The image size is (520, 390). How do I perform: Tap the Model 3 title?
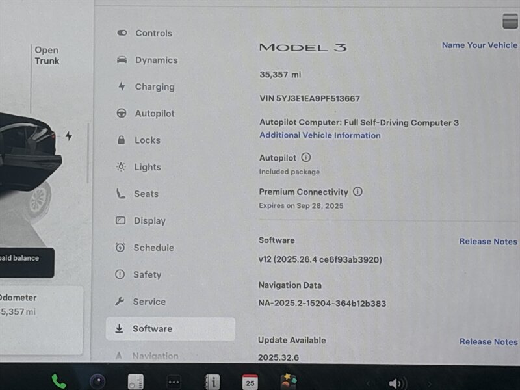[x=303, y=47]
